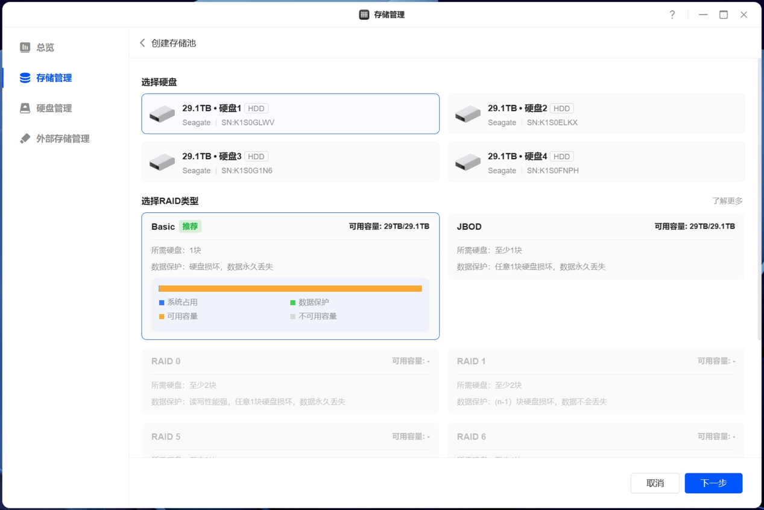Image resolution: width=764 pixels, height=510 pixels.
Task: Click the 下一步 next step button
Action: click(x=713, y=483)
